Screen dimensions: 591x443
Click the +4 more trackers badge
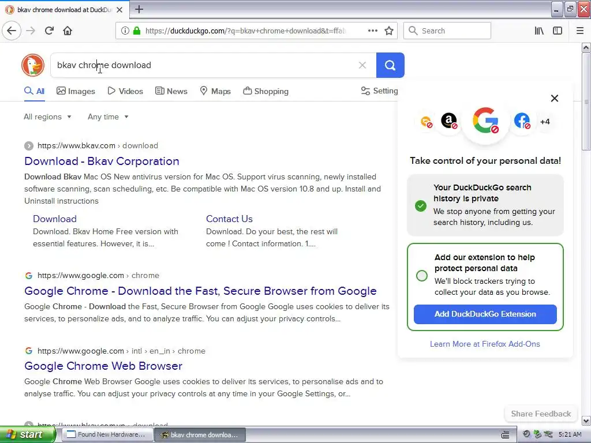point(545,122)
